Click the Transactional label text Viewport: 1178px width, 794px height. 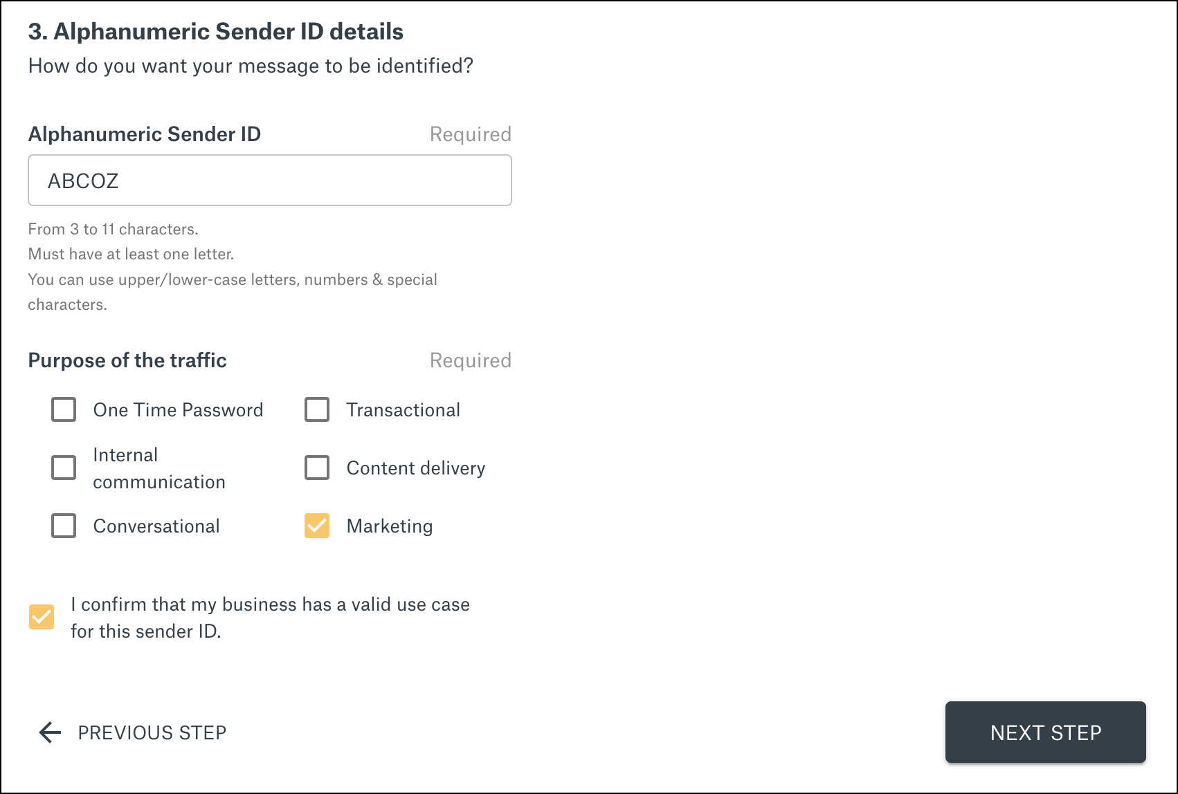pyautogui.click(x=403, y=410)
